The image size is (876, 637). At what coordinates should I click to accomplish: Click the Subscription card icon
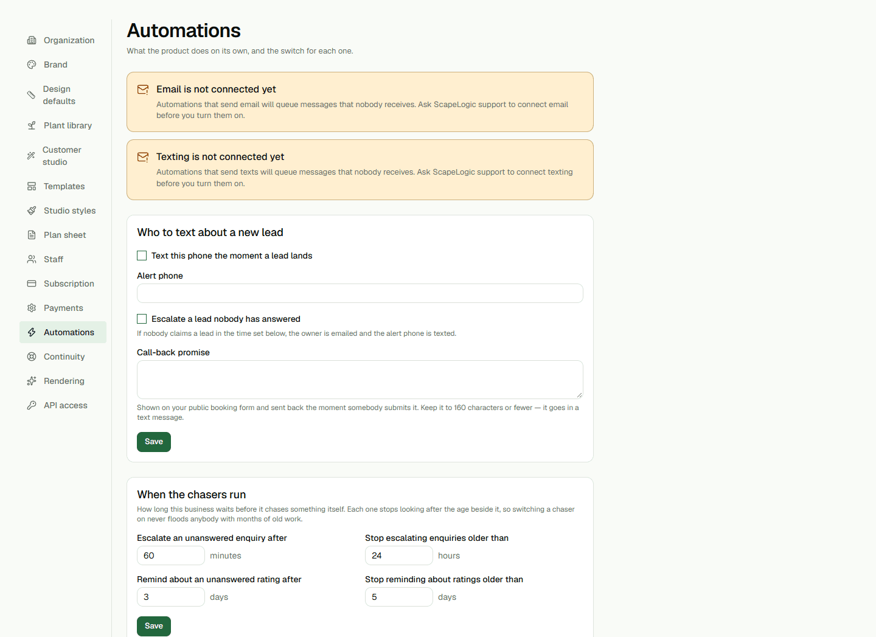pos(32,284)
